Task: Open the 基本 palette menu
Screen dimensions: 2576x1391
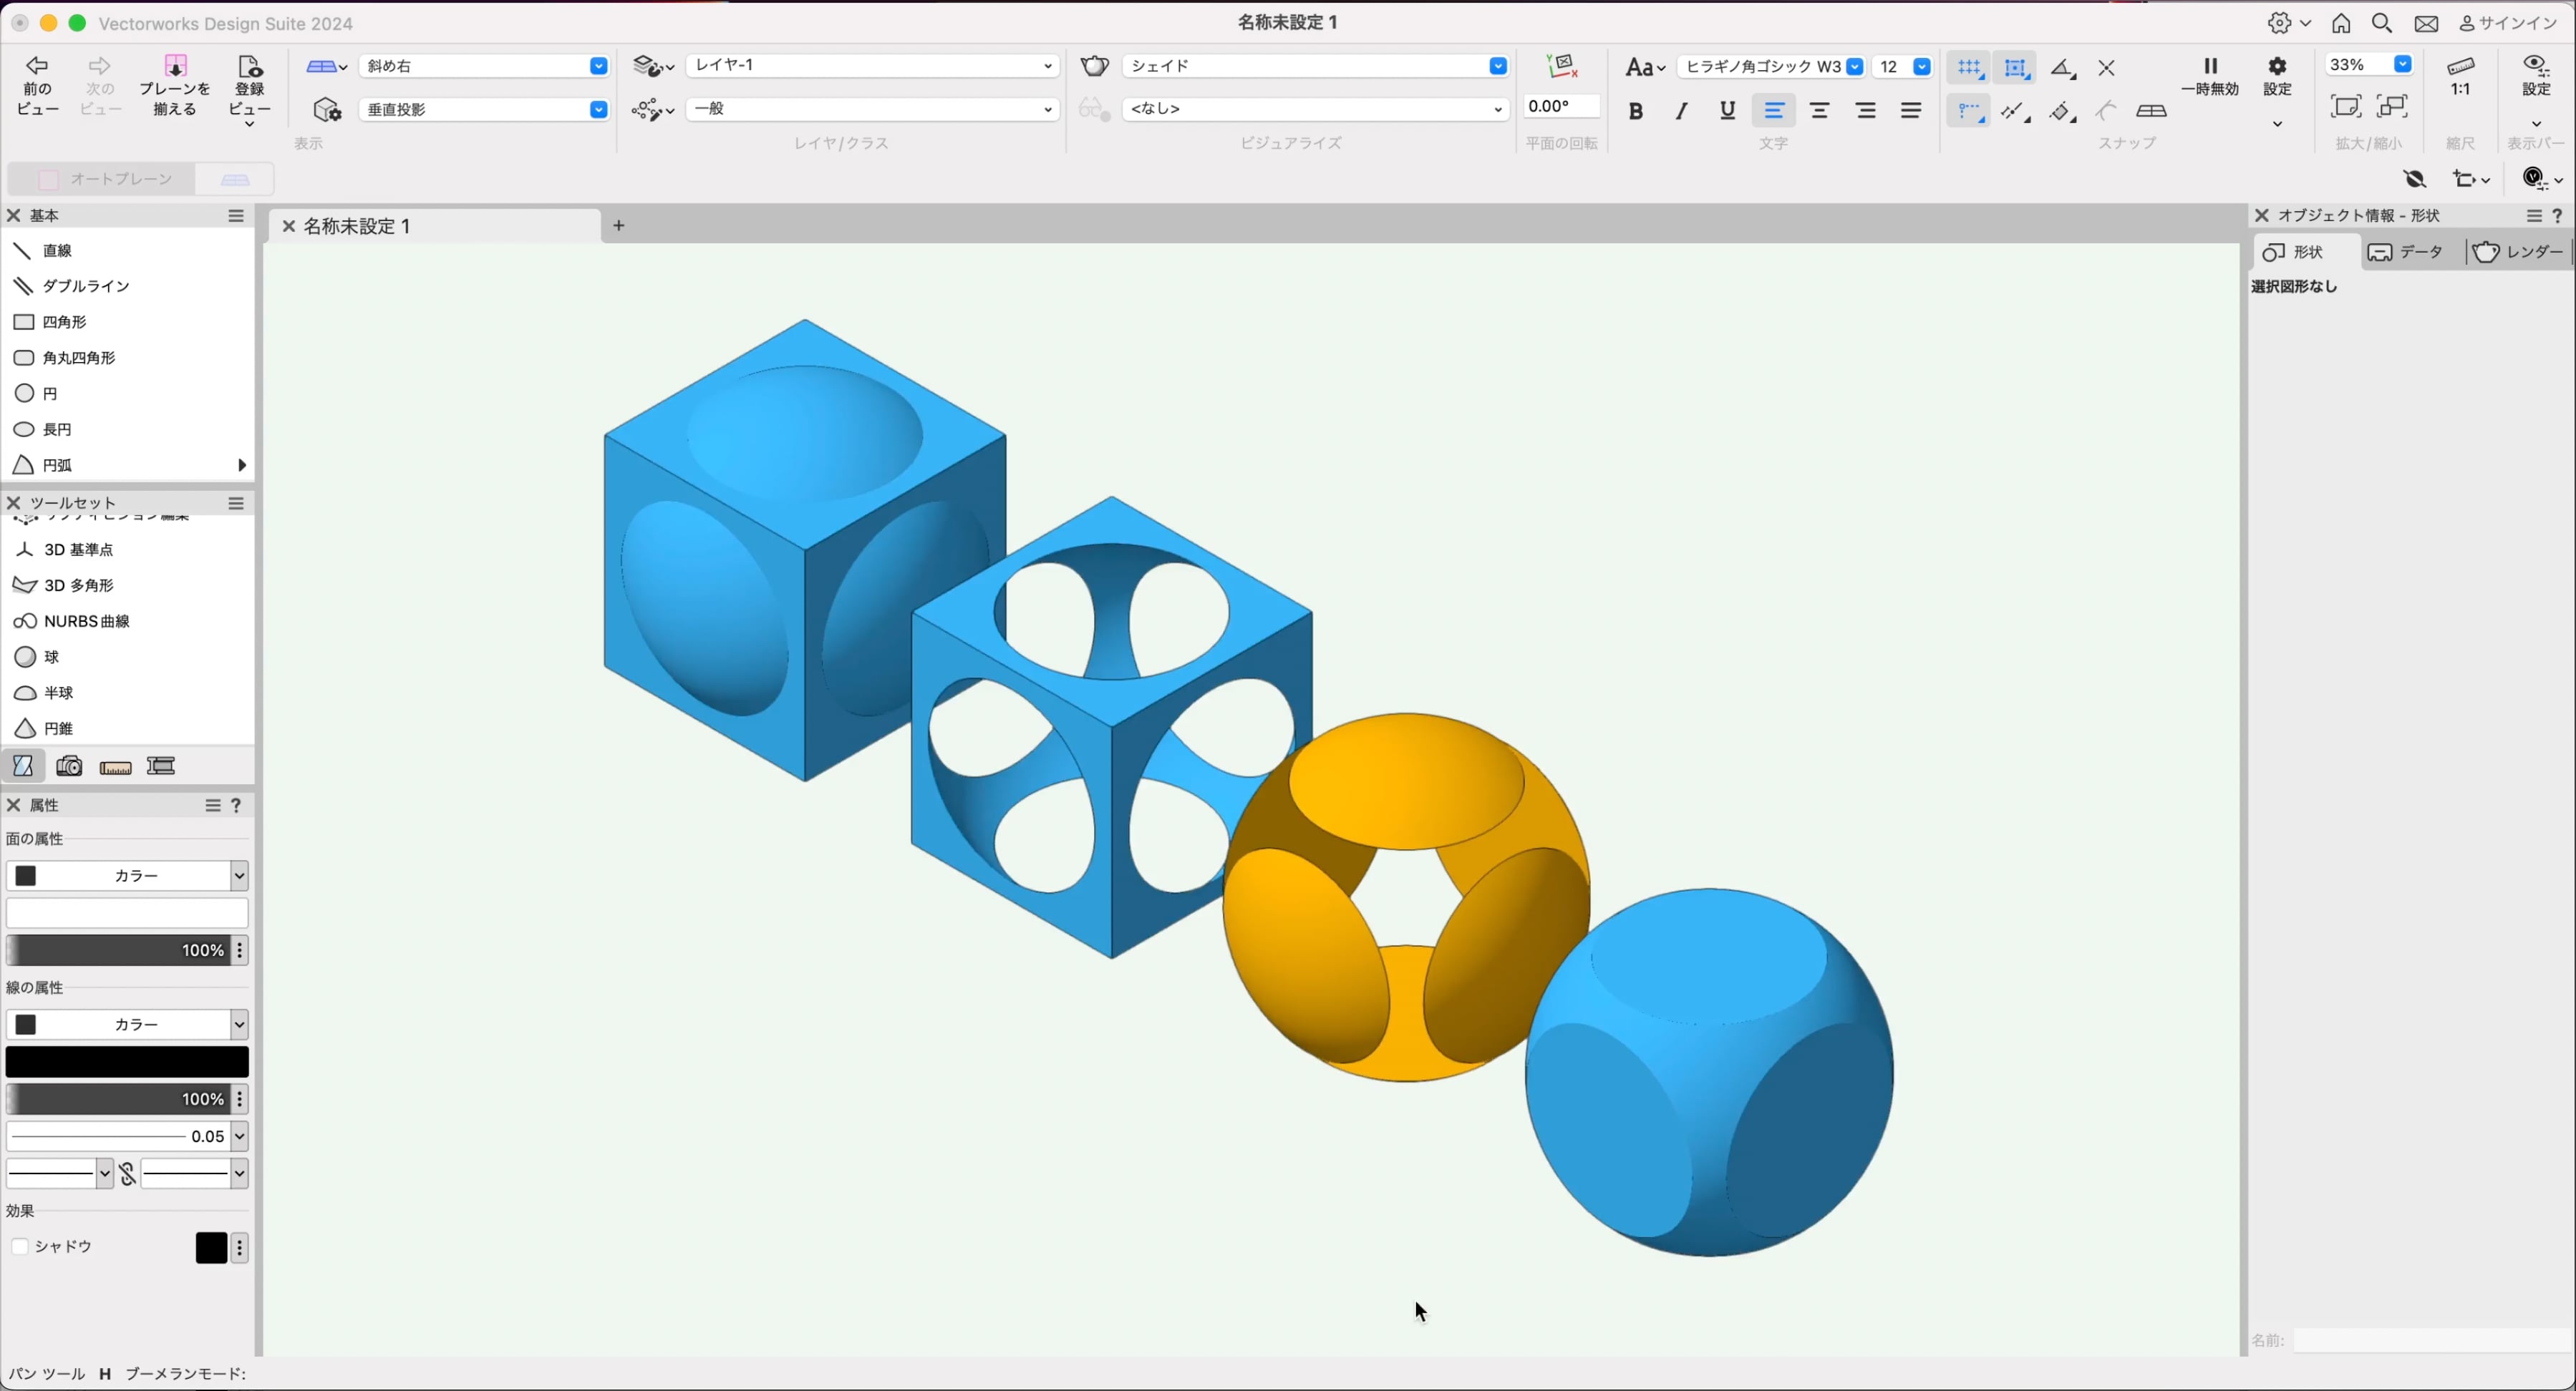Action: pyautogui.click(x=236, y=216)
